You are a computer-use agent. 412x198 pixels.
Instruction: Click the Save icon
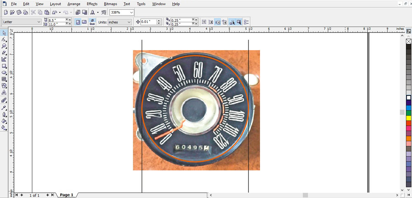(x=19, y=12)
